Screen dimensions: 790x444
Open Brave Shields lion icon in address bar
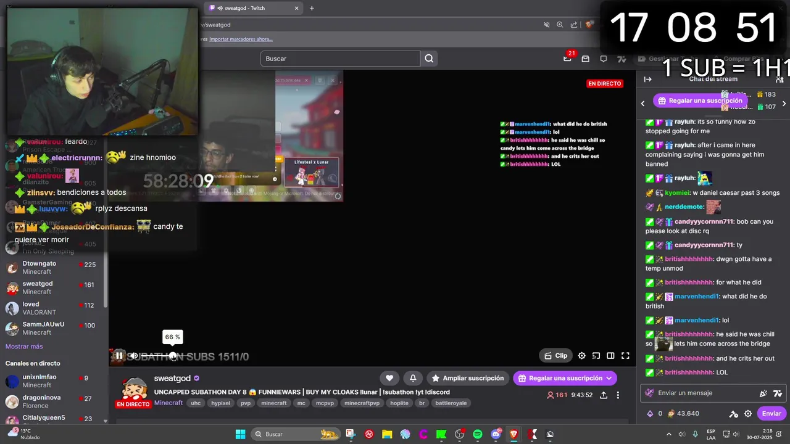coord(589,25)
